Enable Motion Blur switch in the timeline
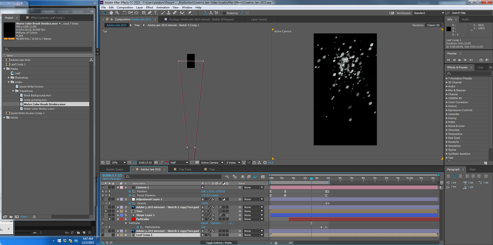493x245 pixels. 255,177
